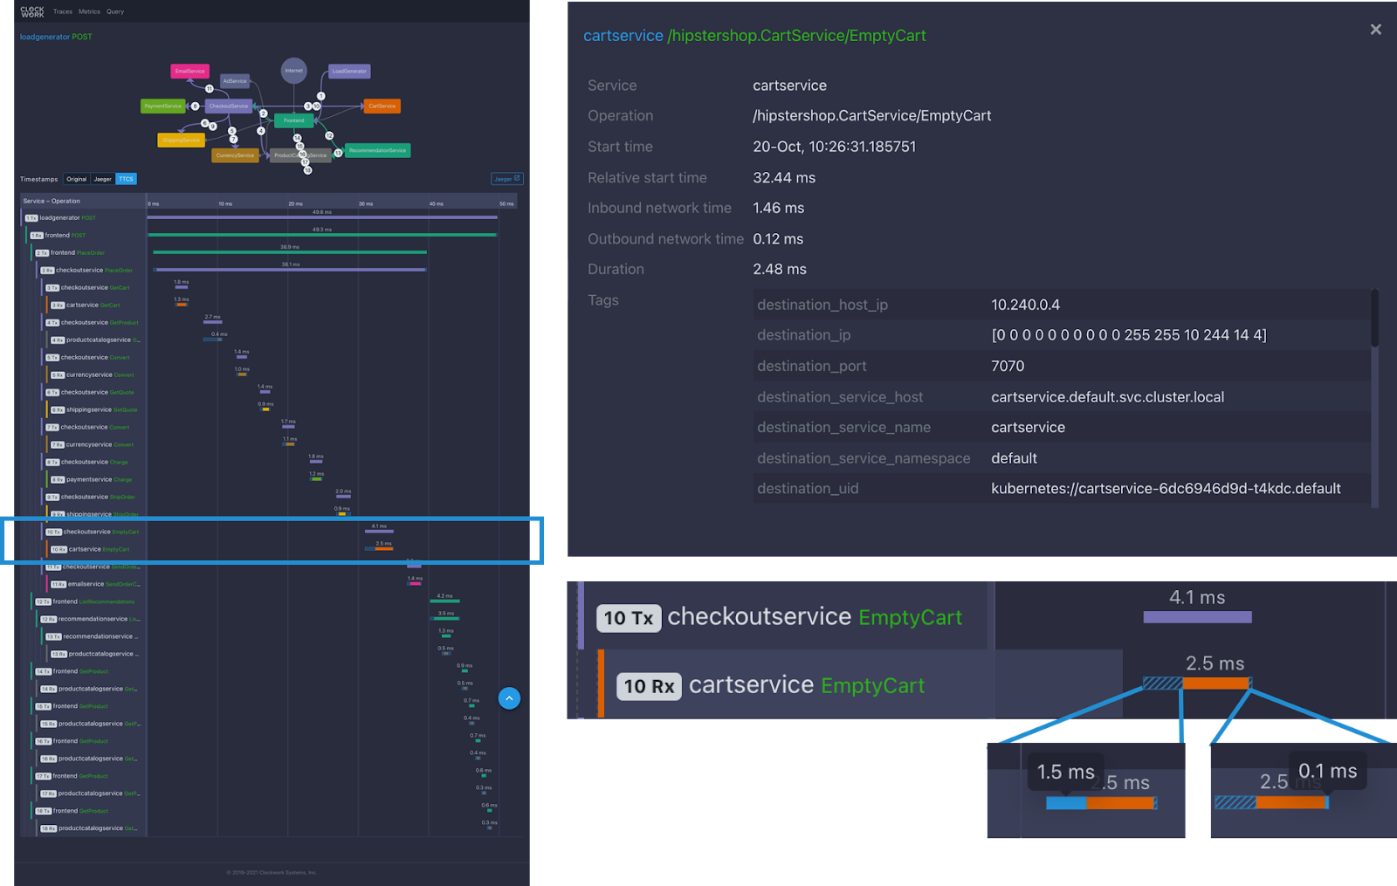Screen dimensions: 1397x886
Task: Select the 2 Rx checkoutservice PlaceOrder row
Action: (92, 271)
